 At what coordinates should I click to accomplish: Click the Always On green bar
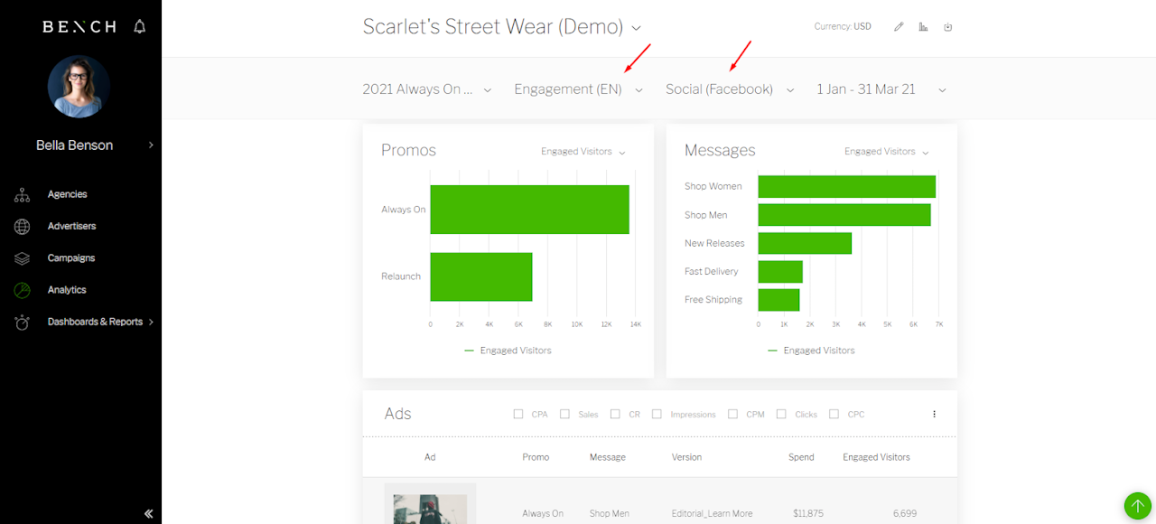click(x=529, y=210)
